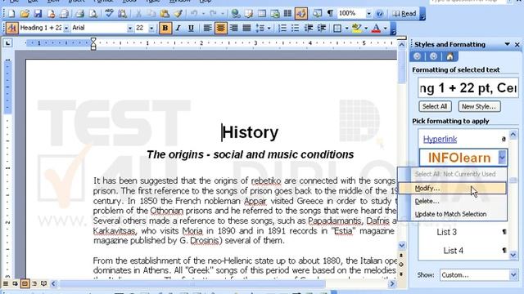The image size is (524, 294).
Task: Decrease paragraph indent
Action: coord(309,28)
